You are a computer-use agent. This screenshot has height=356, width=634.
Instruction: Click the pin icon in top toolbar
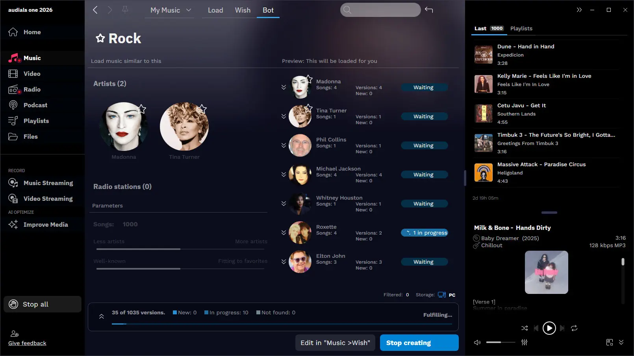pos(125,10)
